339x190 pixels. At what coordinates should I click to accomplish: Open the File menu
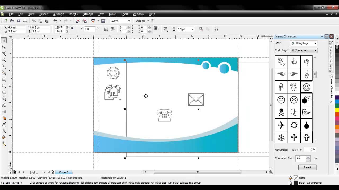coord(11,14)
